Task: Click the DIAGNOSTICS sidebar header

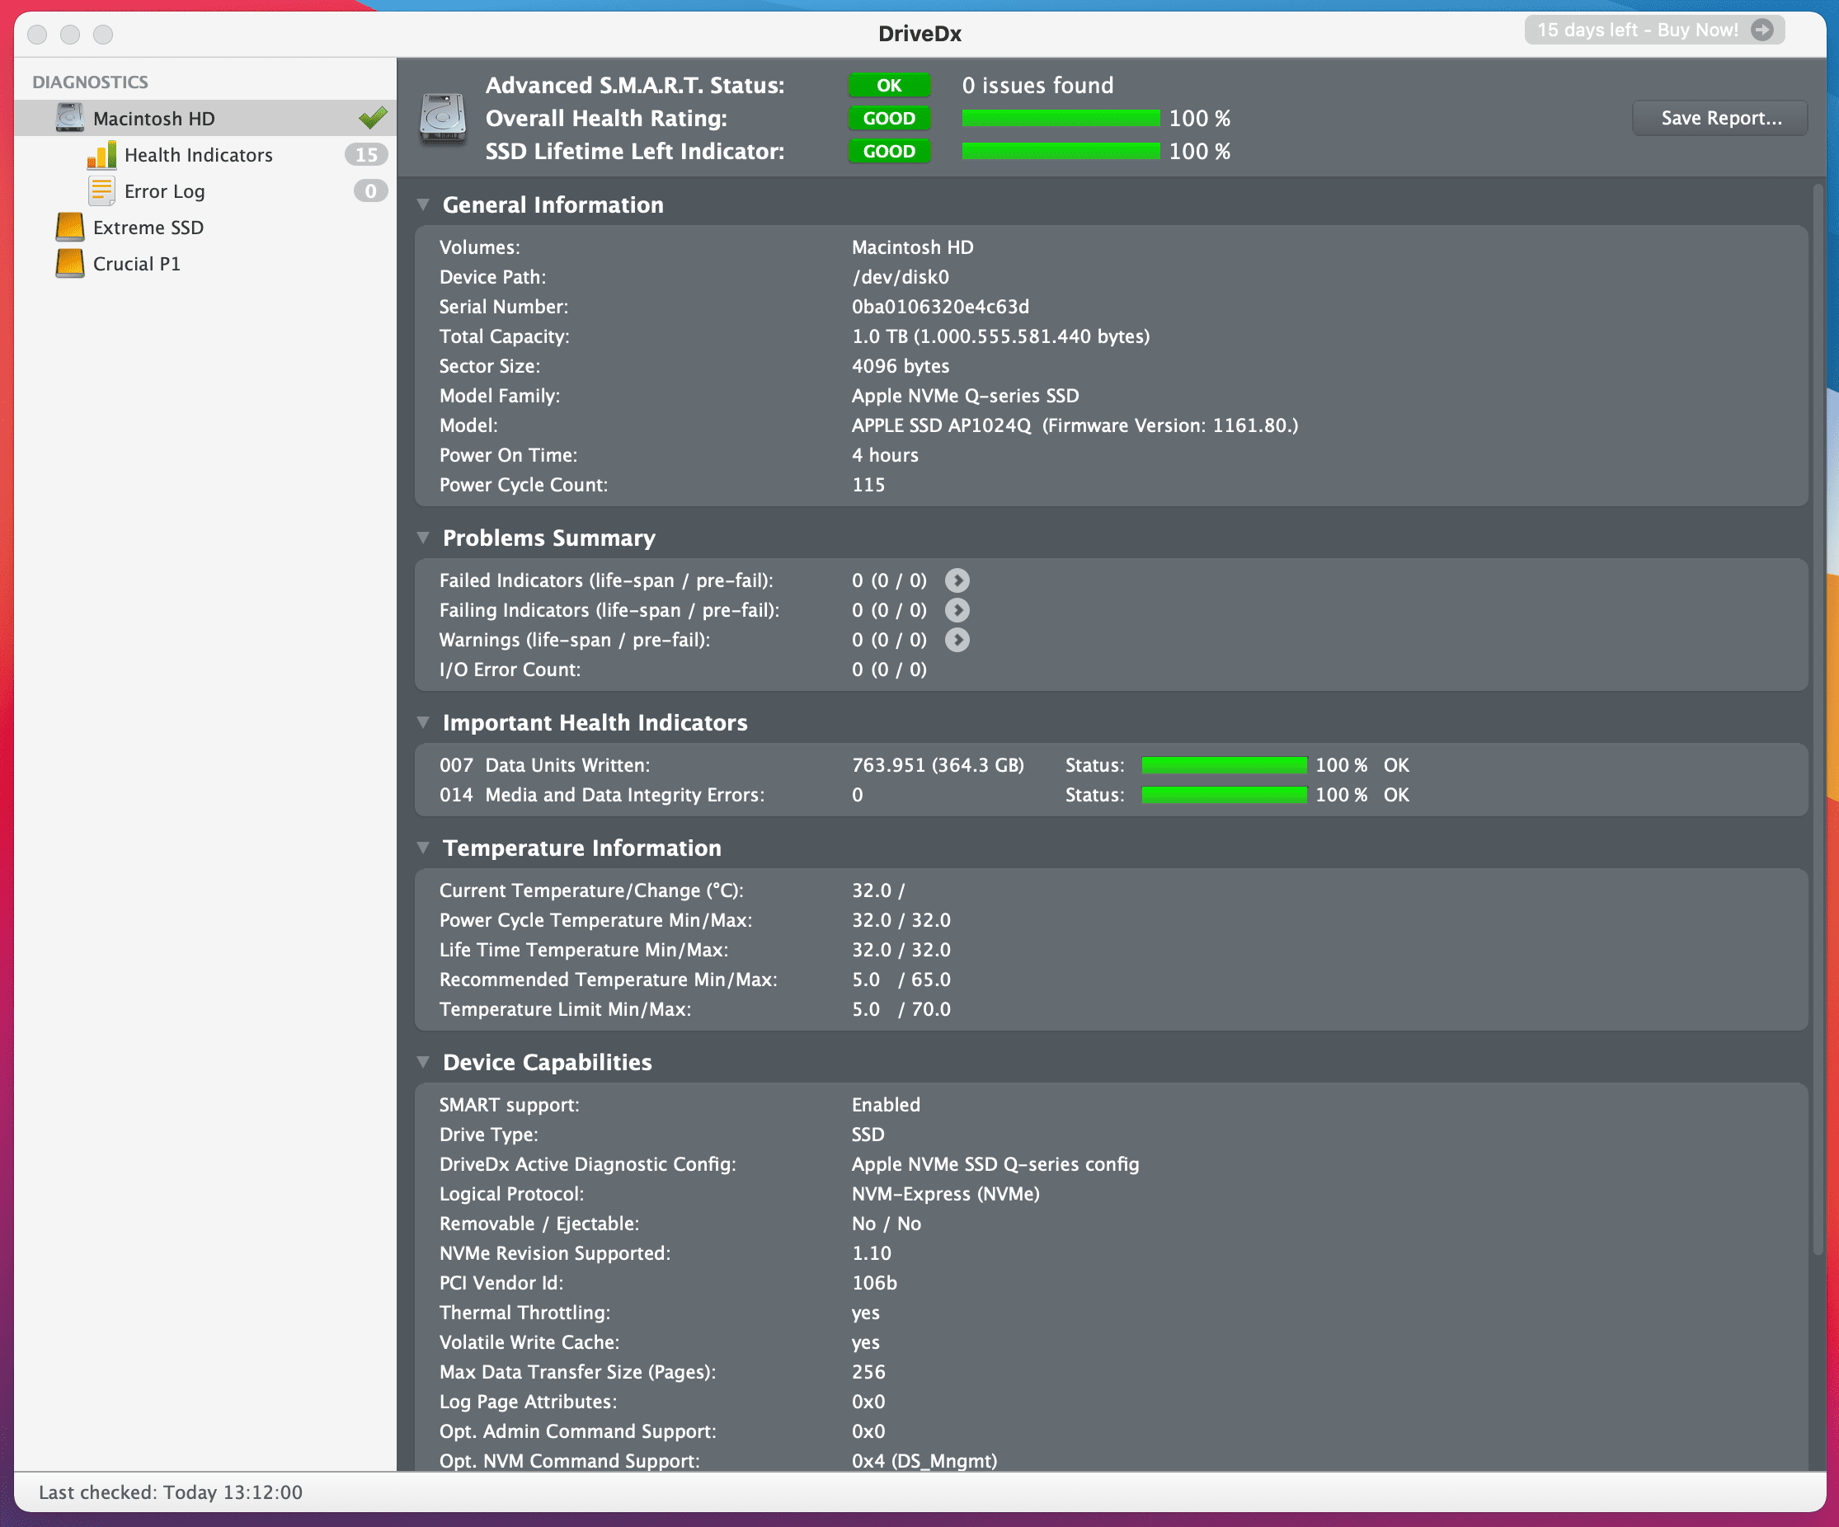Action: point(90,82)
